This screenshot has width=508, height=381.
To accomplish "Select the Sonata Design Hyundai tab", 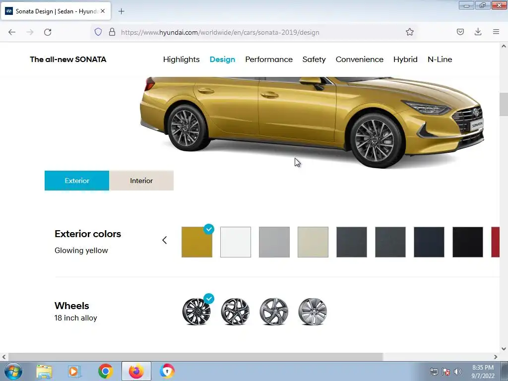I will tap(56, 11).
